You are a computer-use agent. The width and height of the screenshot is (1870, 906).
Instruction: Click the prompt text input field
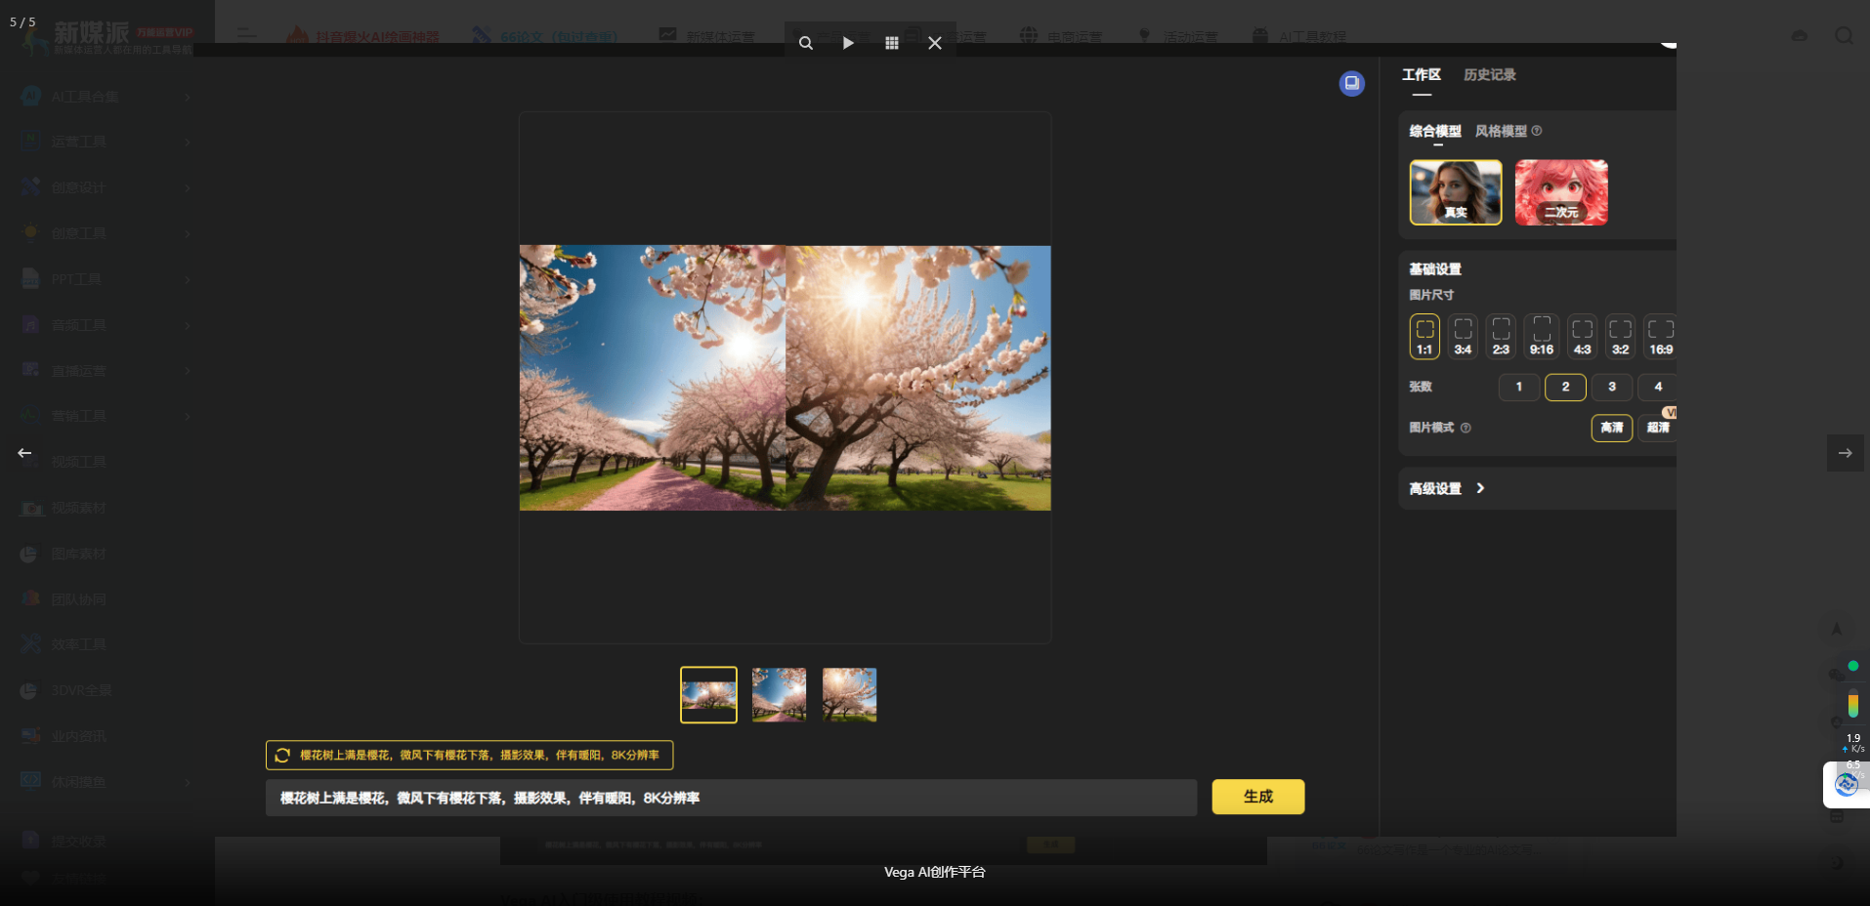coord(731,798)
